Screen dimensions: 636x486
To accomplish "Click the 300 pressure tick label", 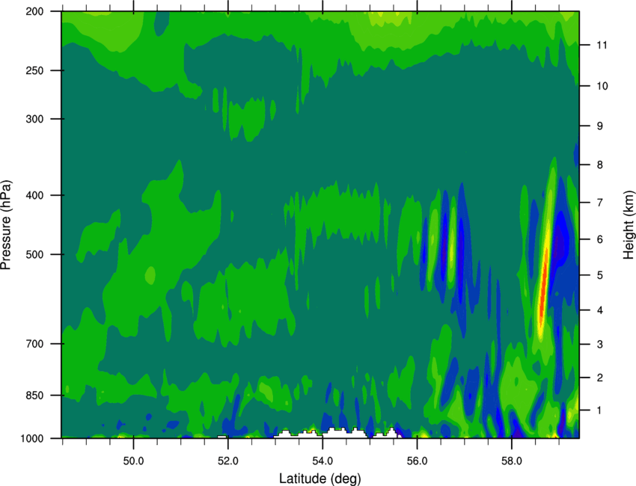I will click(x=35, y=119).
